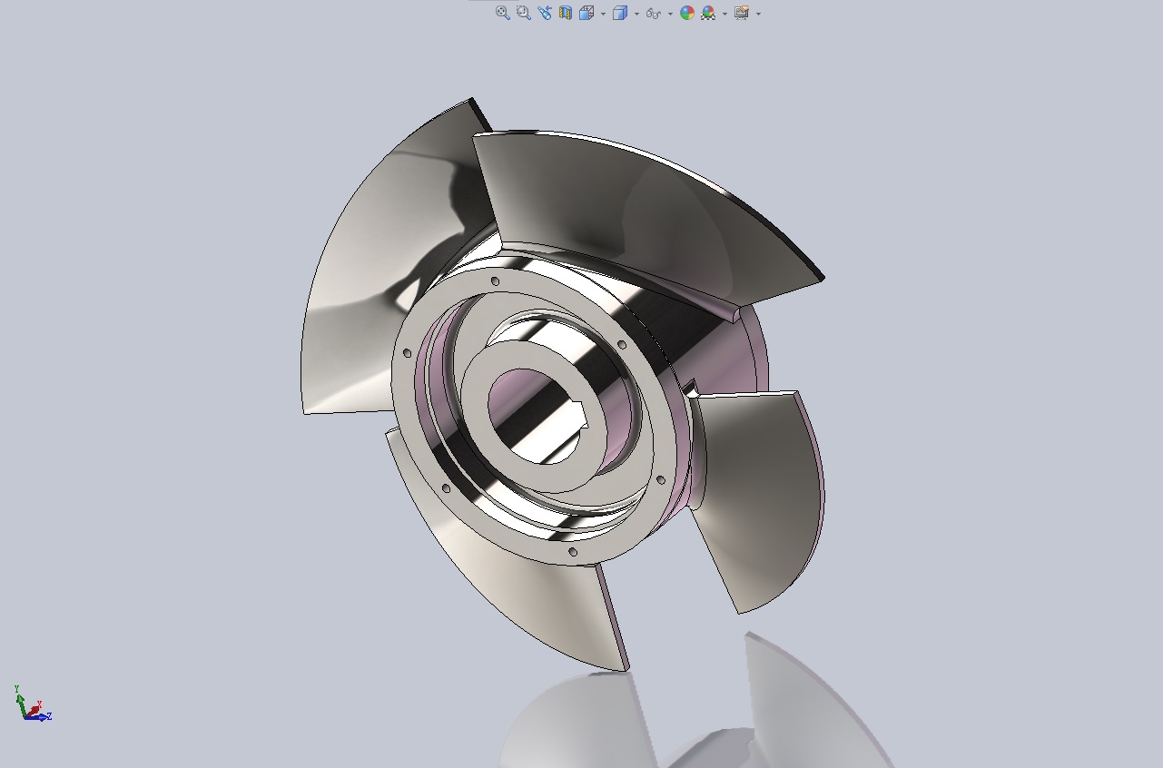1163x768 pixels.
Task: Click the View Orientation icon
Action: 586,13
